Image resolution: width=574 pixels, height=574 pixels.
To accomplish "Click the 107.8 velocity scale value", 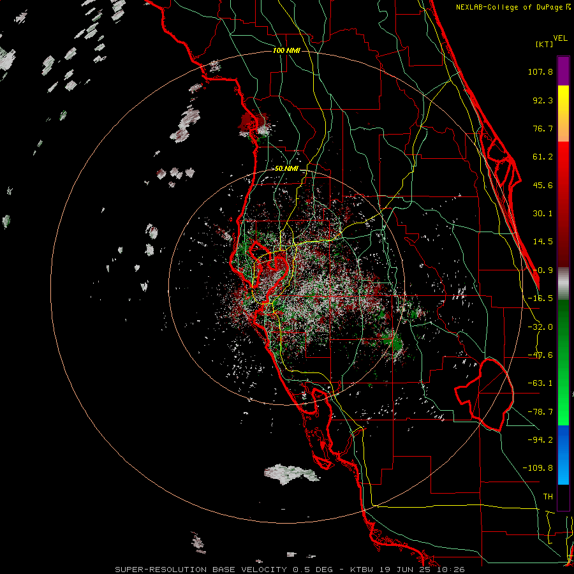I will point(540,71).
